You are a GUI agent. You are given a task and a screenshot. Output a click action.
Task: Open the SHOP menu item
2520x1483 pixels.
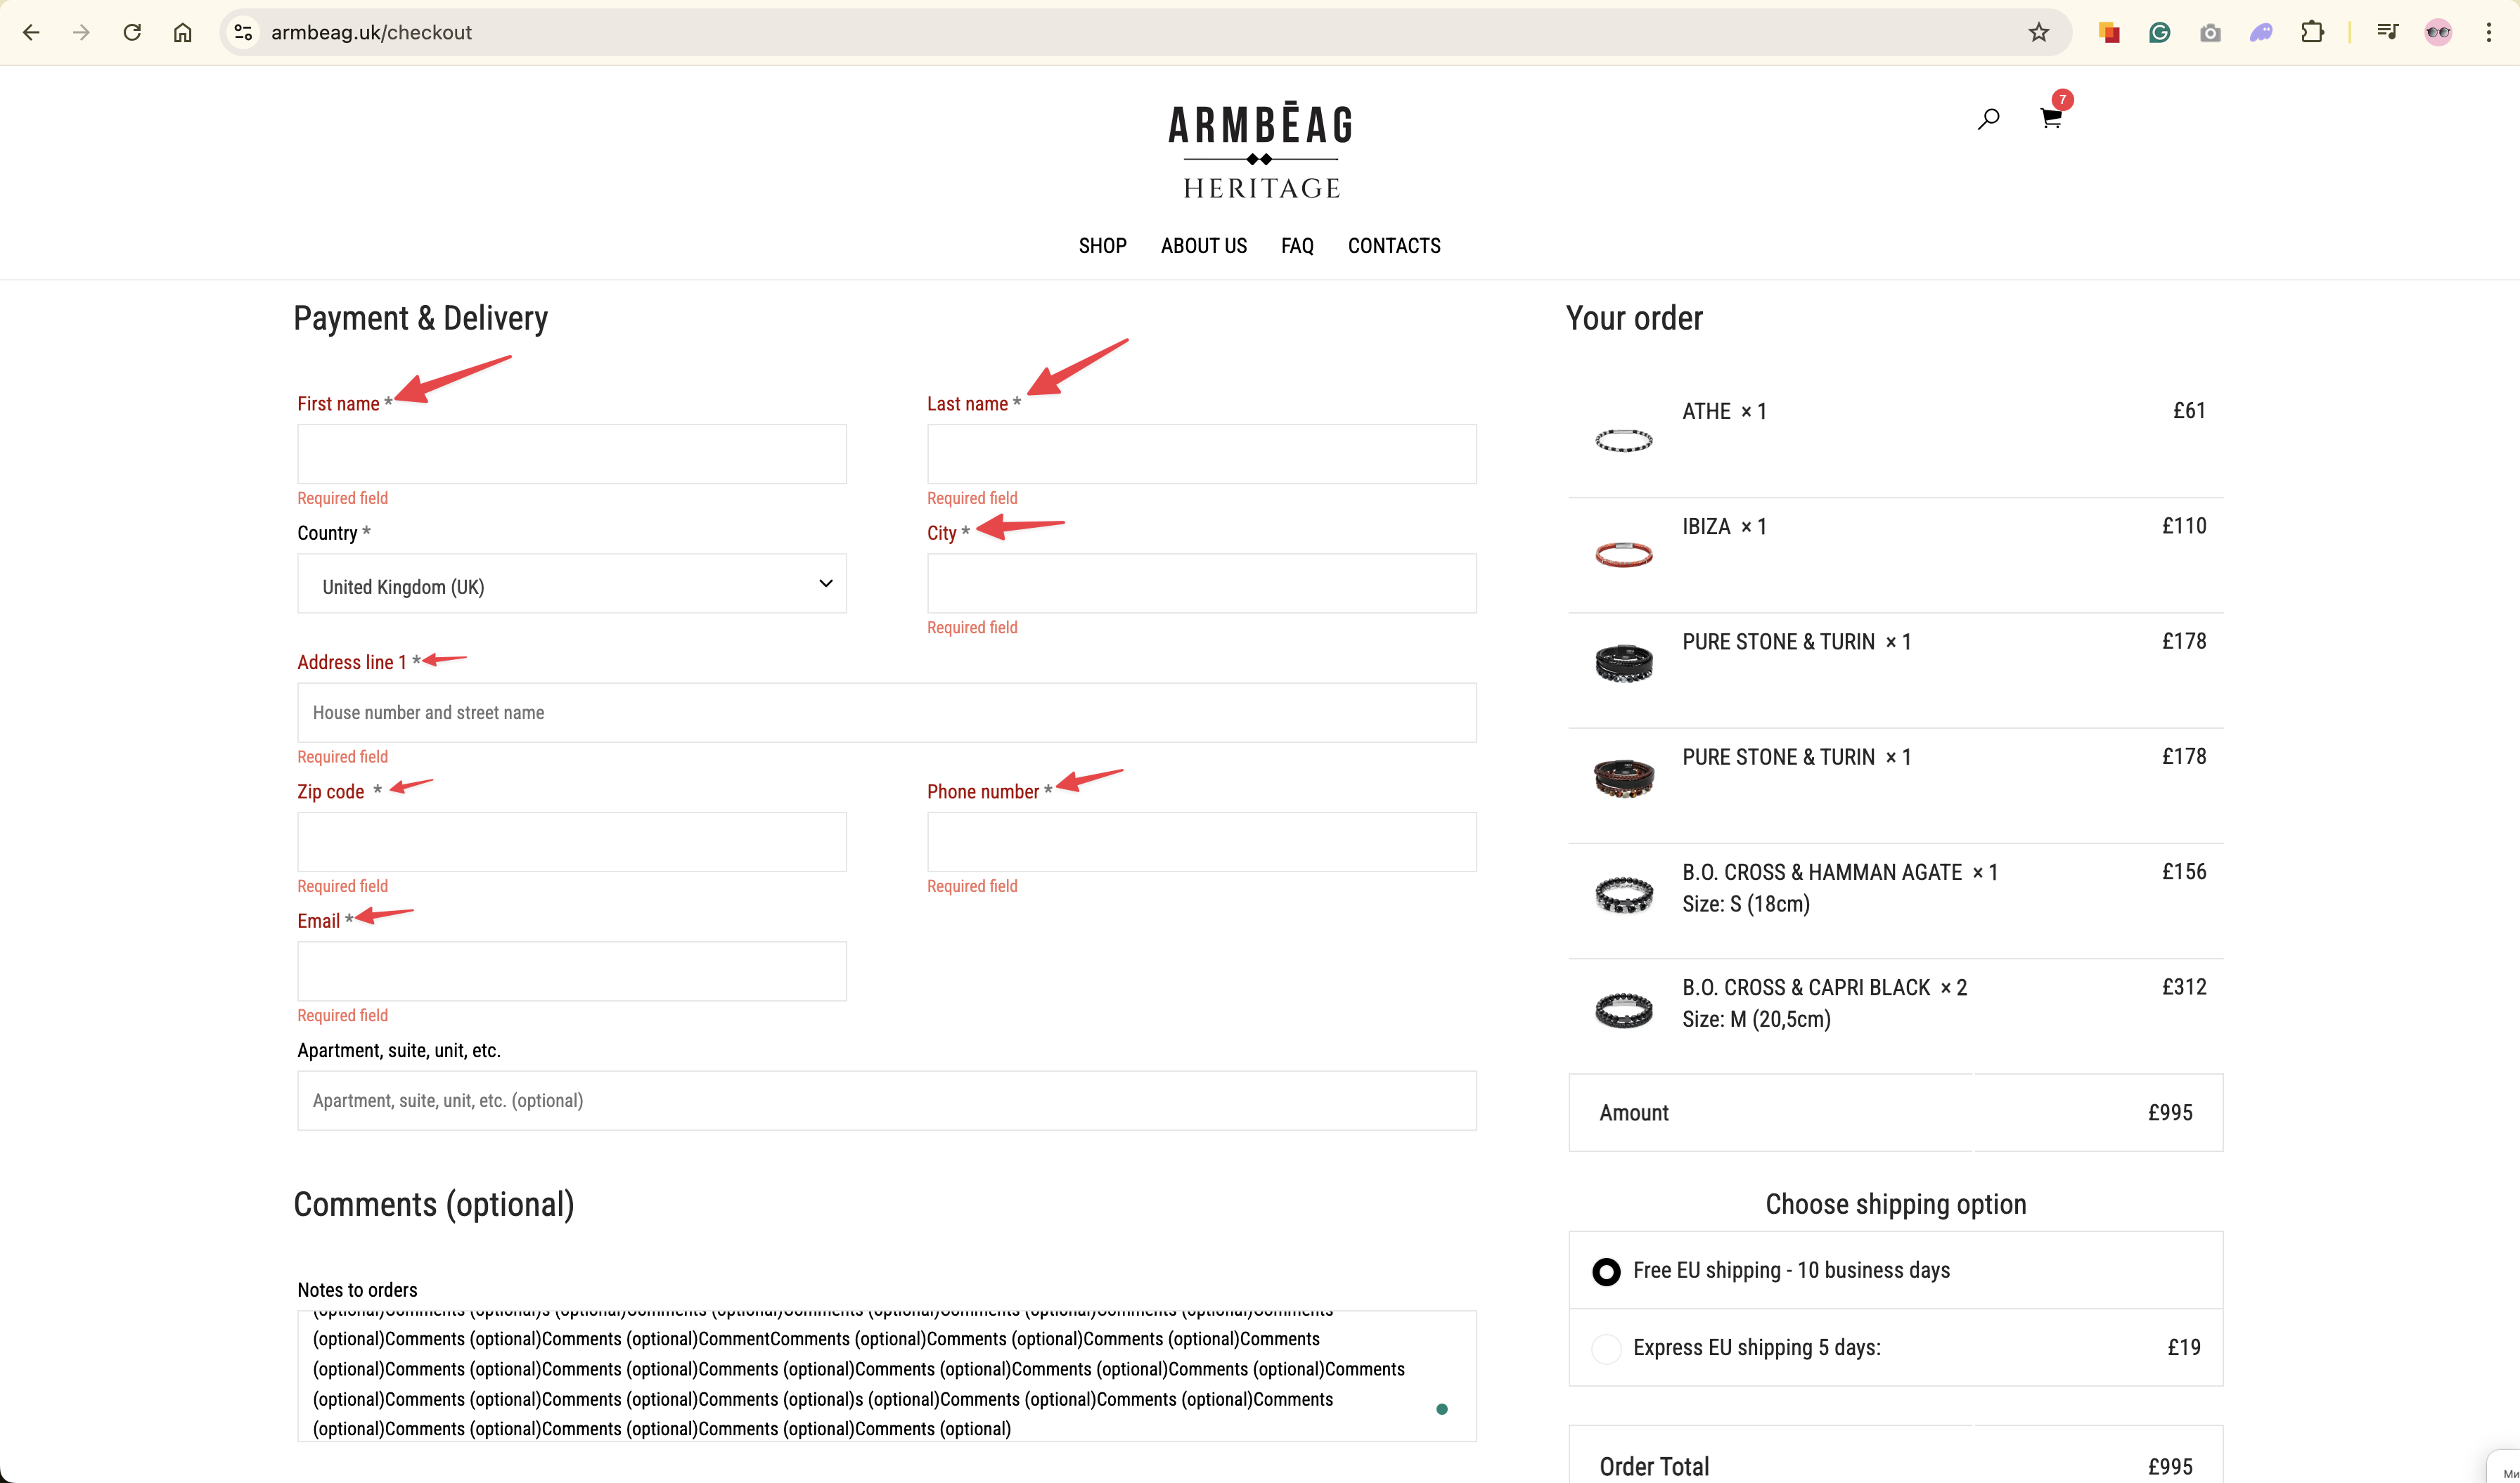(1102, 246)
